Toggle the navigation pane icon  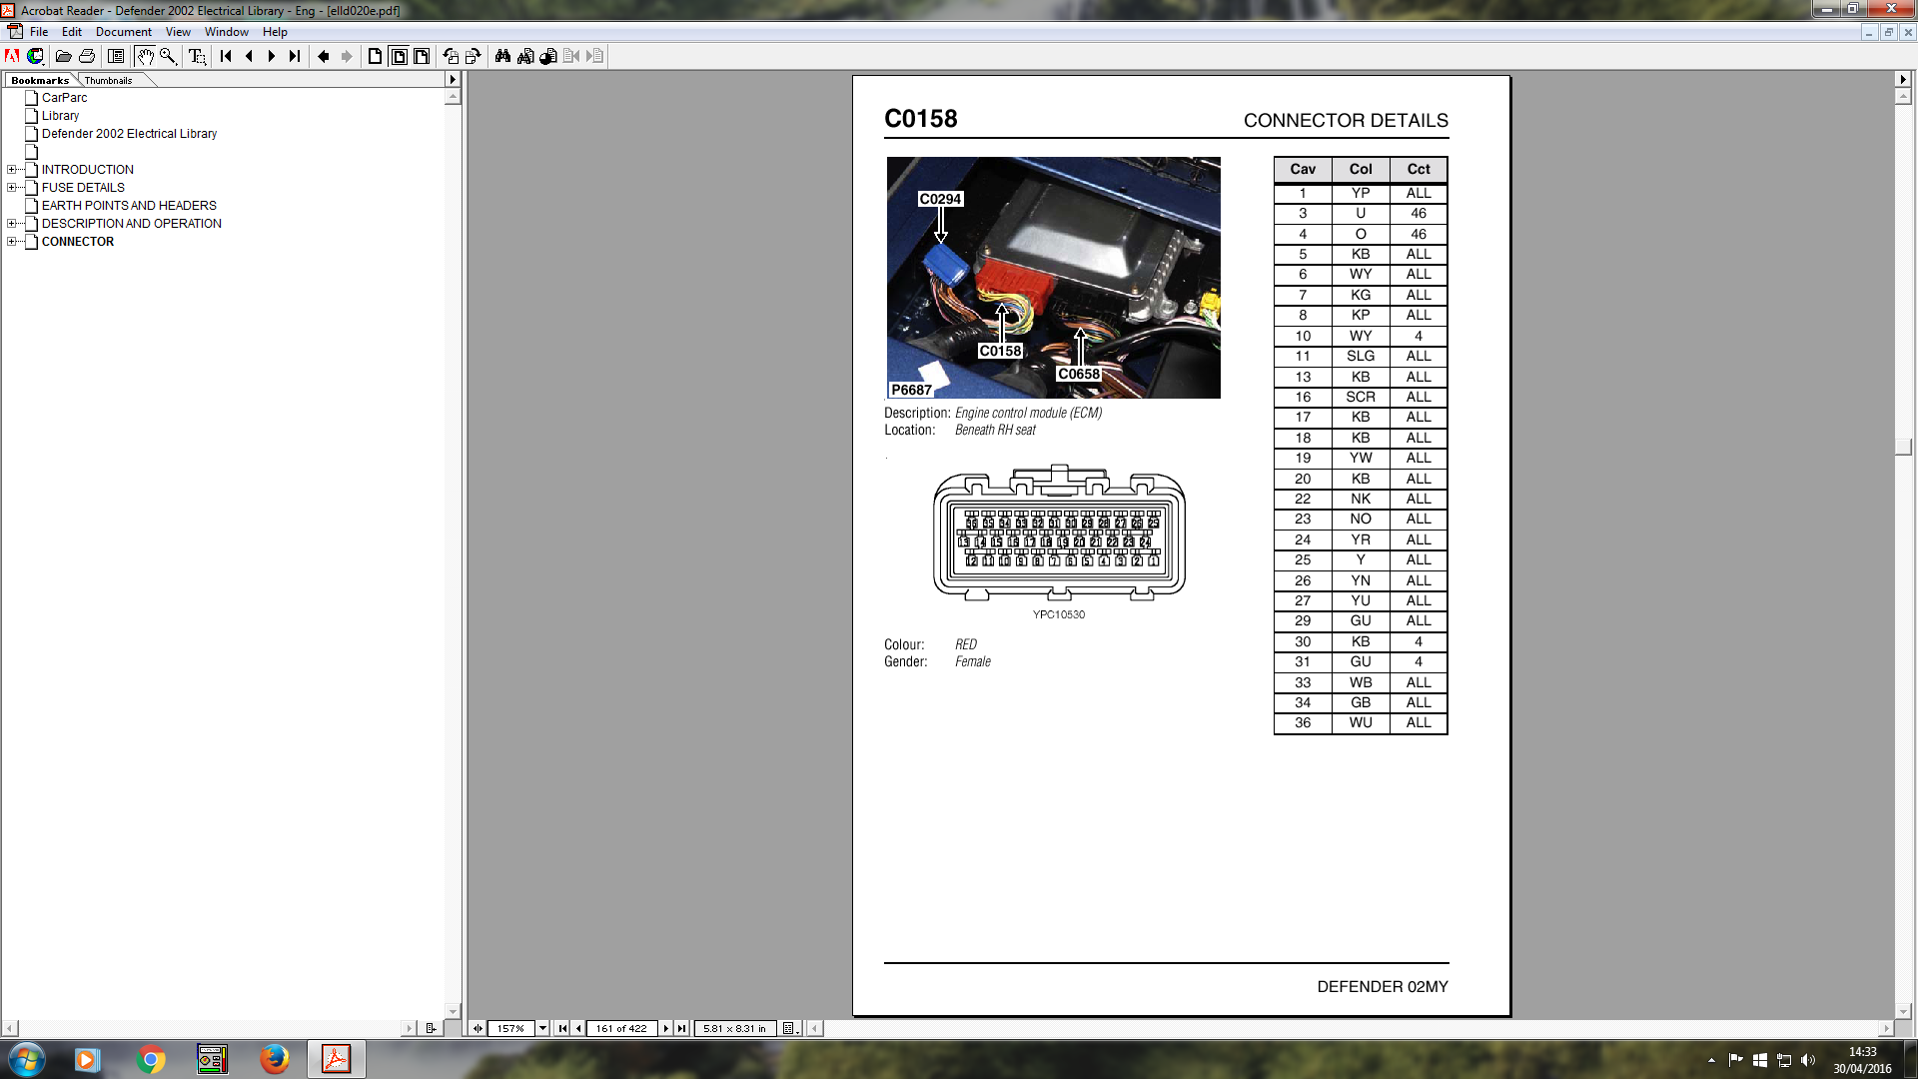click(x=116, y=56)
